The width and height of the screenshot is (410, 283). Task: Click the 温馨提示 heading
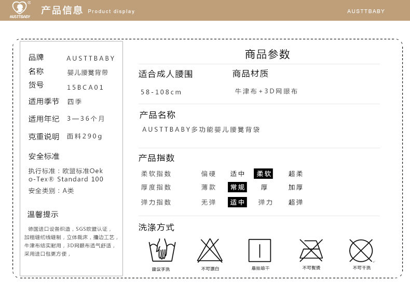43,215
